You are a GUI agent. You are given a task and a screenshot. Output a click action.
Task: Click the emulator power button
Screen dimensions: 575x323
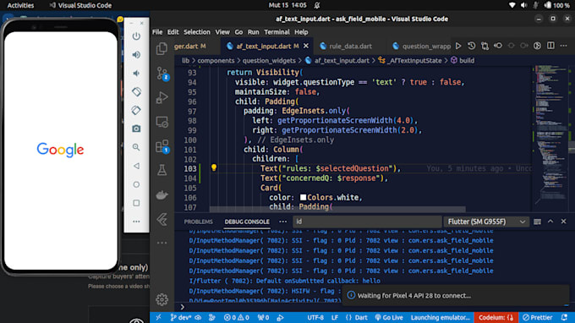click(x=136, y=36)
